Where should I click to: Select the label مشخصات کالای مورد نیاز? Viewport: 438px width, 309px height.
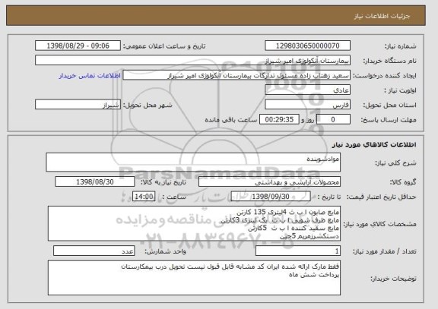tap(380, 224)
